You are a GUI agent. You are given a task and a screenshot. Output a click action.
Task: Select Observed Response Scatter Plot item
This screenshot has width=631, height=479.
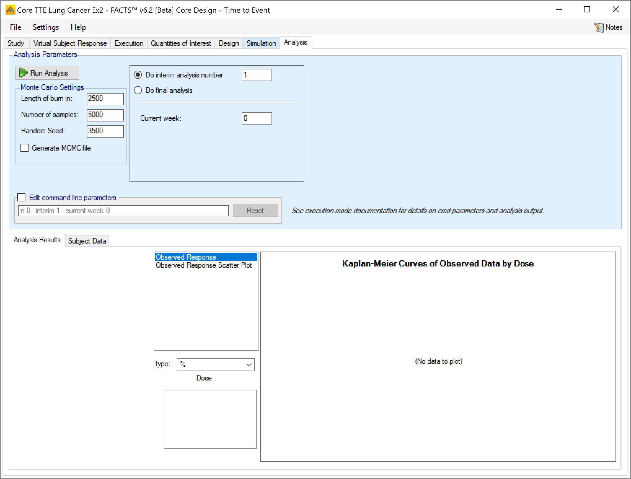tap(204, 265)
